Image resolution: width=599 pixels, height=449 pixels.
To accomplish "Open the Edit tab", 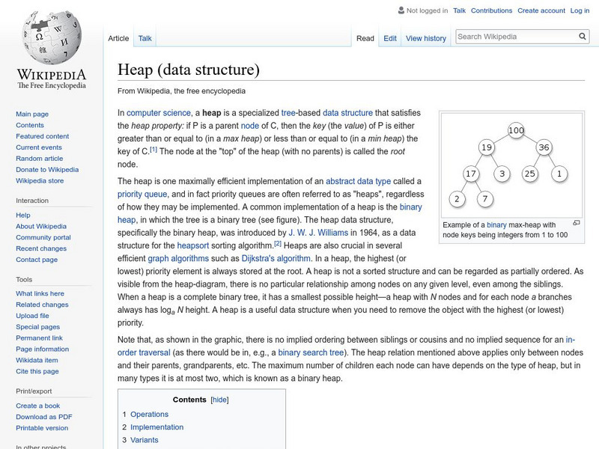I will point(389,37).
